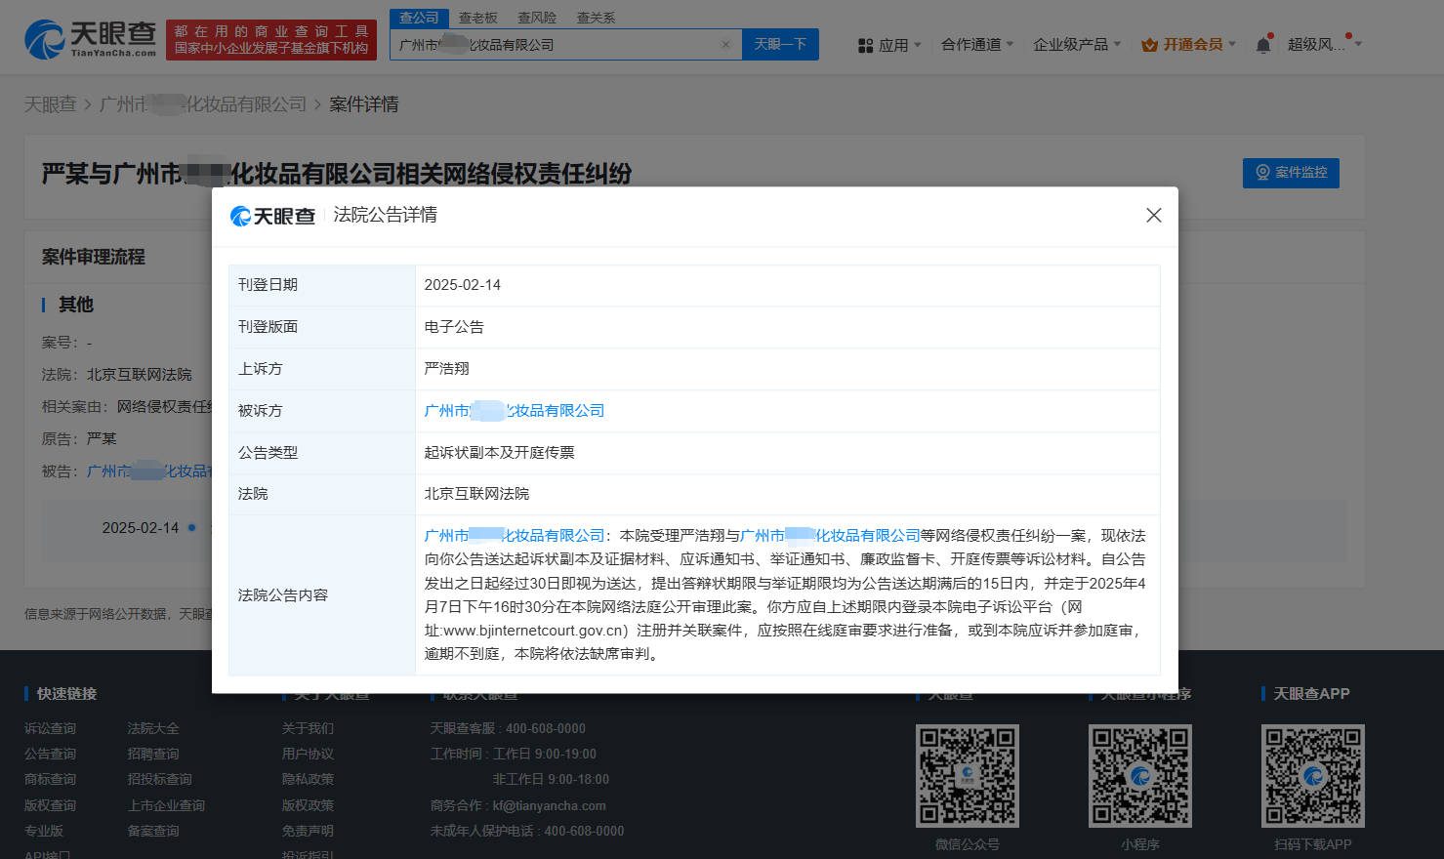1444x859 pixels.
Task: Open 免责声明 footer link
Action: click(308, 831)
